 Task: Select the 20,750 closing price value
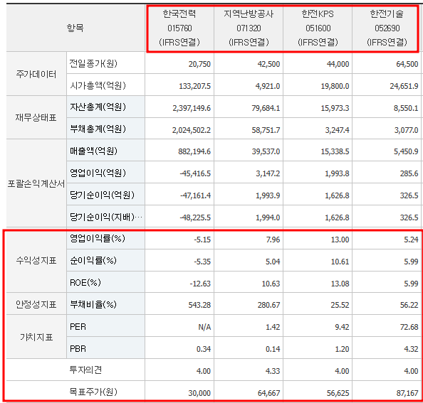[199, 64]
